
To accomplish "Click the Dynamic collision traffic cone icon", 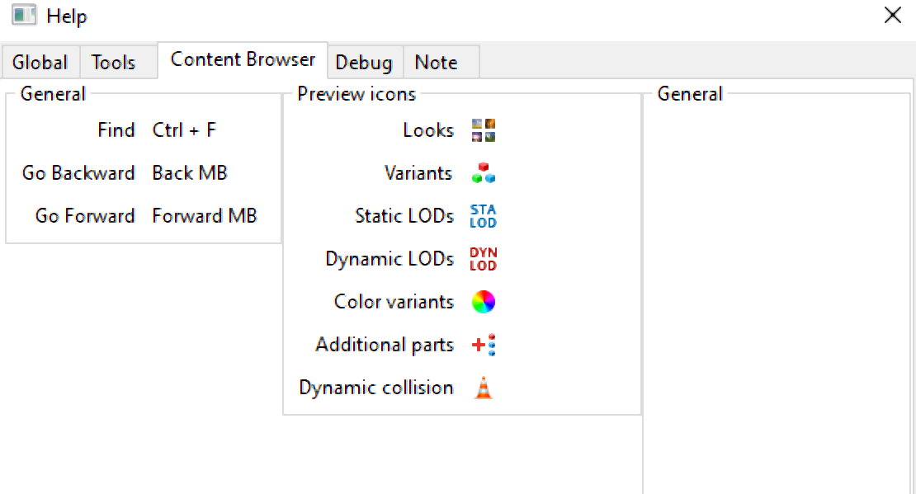I will (x=484, y=388).
